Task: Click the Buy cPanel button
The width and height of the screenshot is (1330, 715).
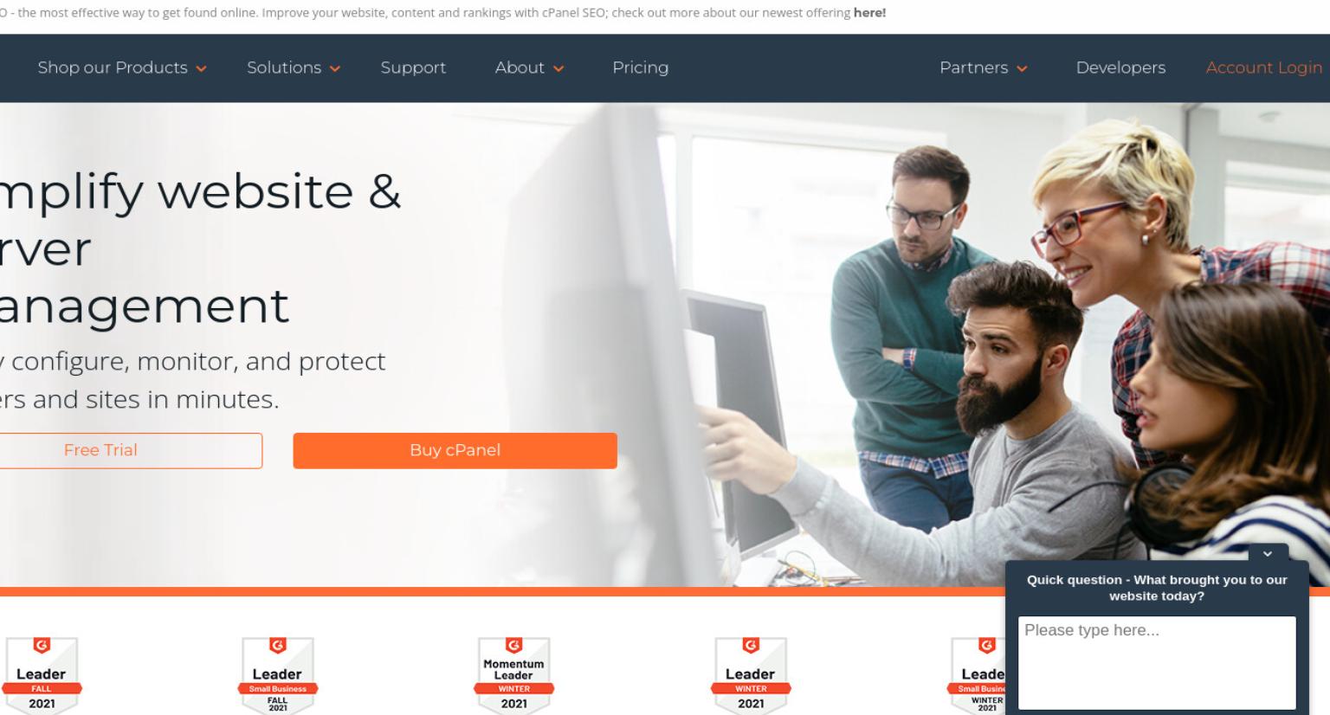Action: point(455,450)
